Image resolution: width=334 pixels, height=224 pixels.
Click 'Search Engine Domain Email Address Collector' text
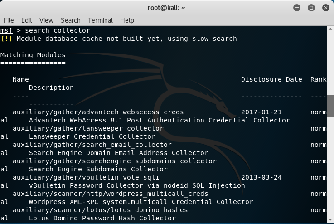coord(119,153)
